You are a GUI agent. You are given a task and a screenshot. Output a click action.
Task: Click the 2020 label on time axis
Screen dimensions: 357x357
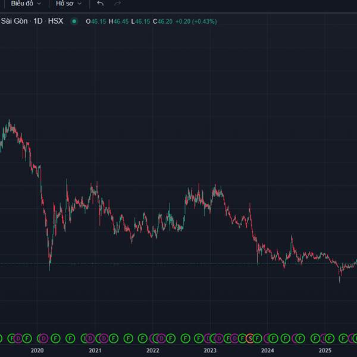(37, 350)
